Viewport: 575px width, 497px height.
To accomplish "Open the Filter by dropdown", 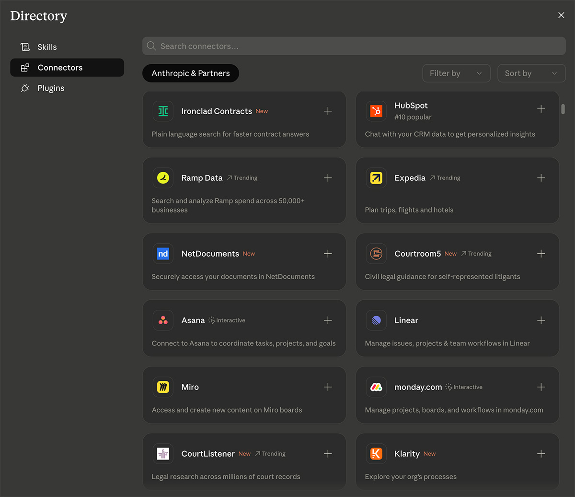I will click(456, 73).
